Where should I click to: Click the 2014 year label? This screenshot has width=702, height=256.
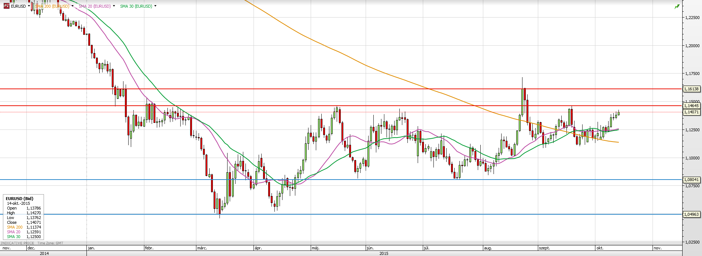pyautogui.click(x=44, y=253)
